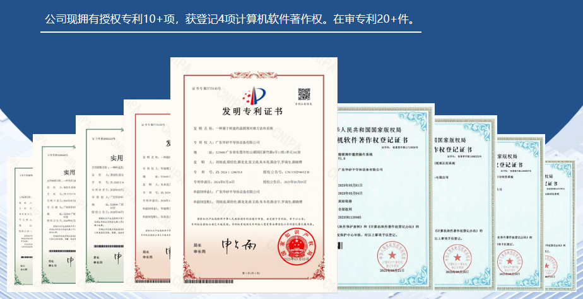
Task: Click the date 2023年03月01日 on the software certificate
Action: (x=350, y=184)
